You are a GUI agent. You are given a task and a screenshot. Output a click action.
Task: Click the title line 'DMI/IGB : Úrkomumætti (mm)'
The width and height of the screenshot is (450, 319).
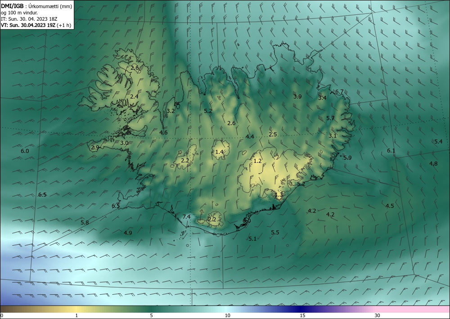[x=36, y=6]
